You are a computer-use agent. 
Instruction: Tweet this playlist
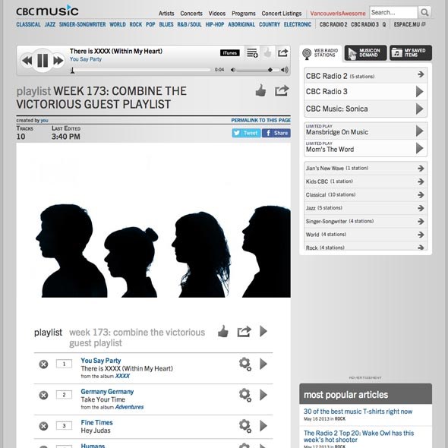[246, 133]
